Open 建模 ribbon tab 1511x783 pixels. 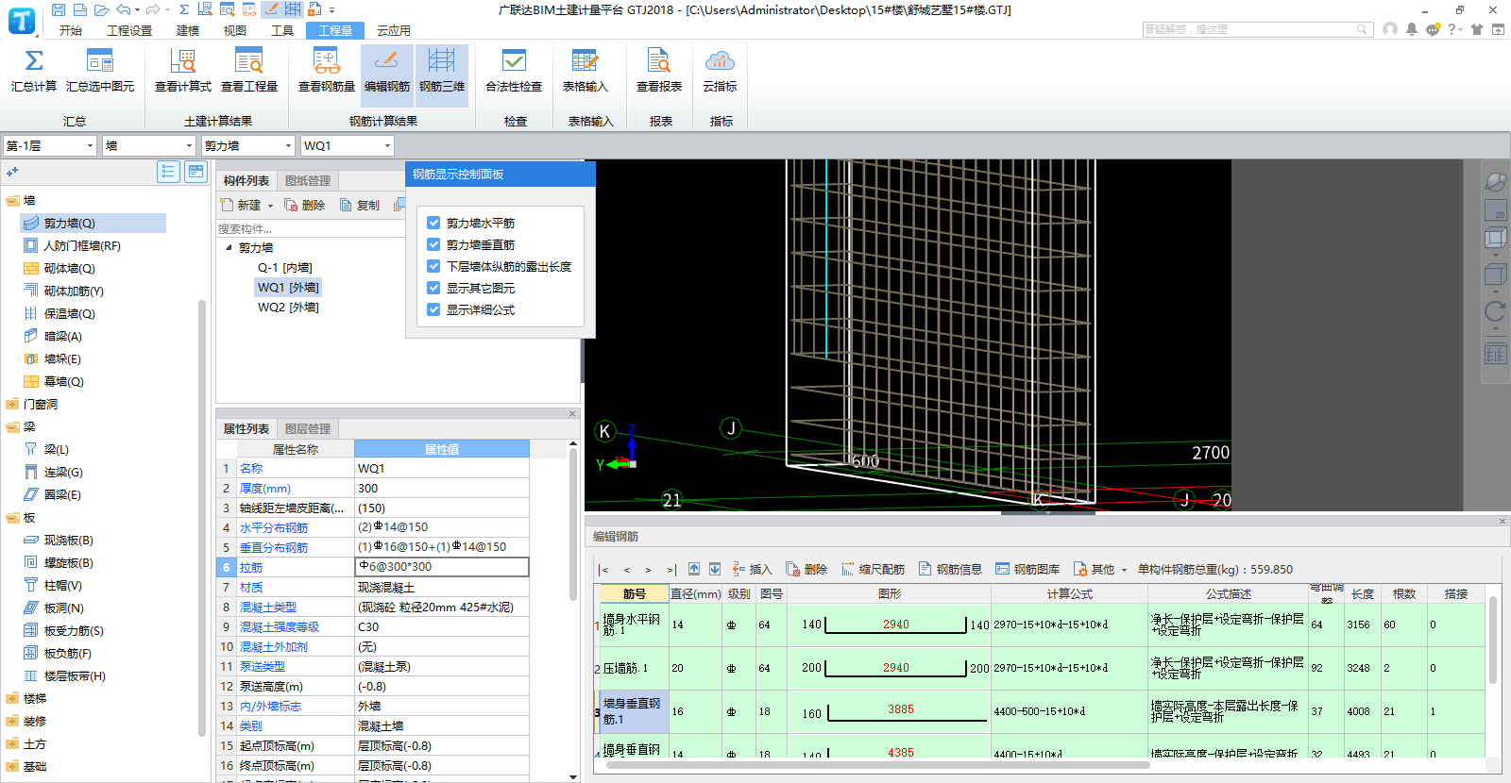click(188, 30)
